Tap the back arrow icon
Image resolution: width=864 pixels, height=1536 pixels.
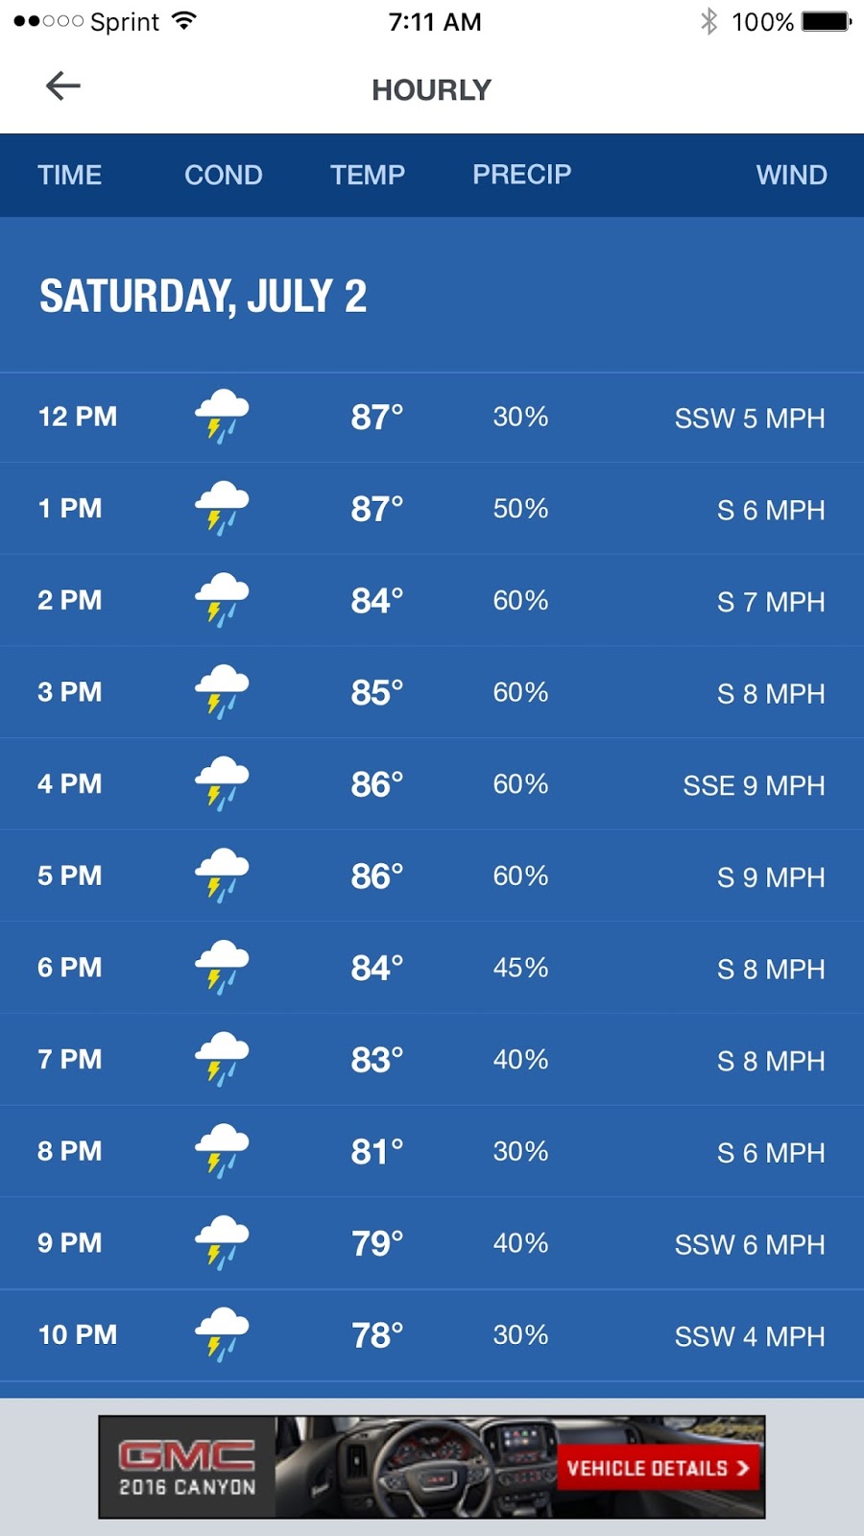[x=63, y=86]
